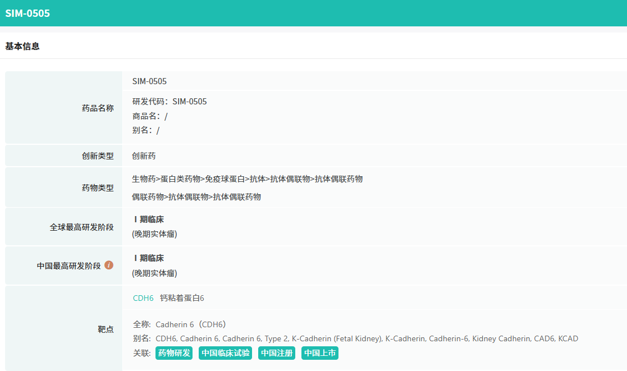
Task: Click the SIM-0505 title in teal header
Action: coord(28,13)
